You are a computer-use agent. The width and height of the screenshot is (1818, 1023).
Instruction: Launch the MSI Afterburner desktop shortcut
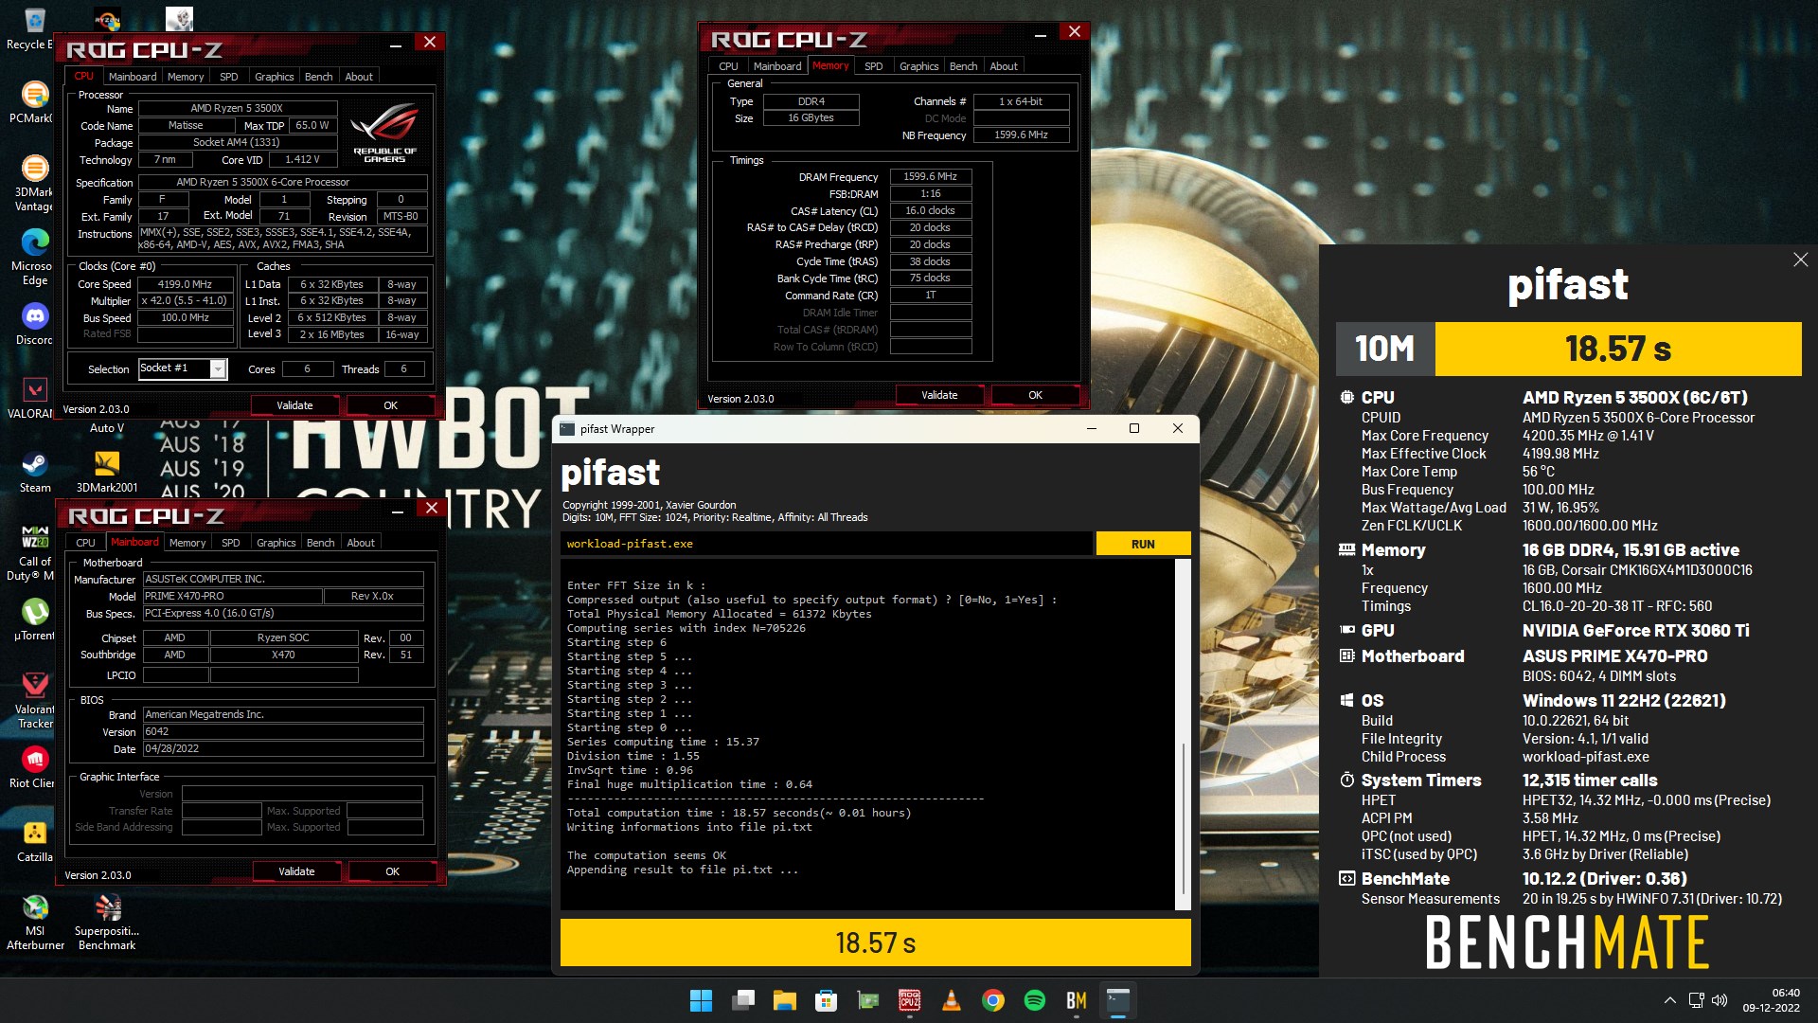(35, 923)
